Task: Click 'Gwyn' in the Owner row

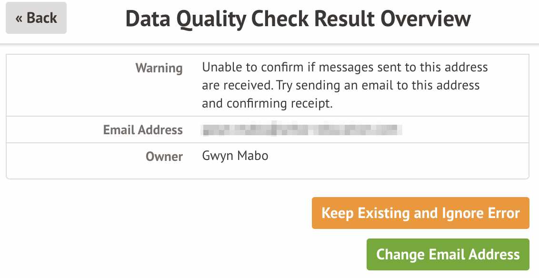Action: pos(217,156)
